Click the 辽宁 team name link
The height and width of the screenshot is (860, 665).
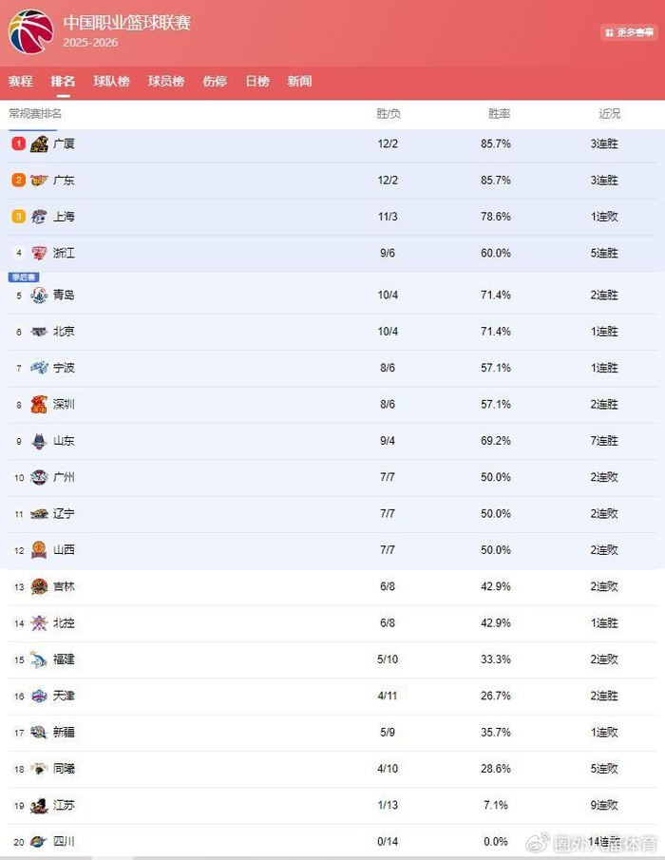[x=64, y=514]
